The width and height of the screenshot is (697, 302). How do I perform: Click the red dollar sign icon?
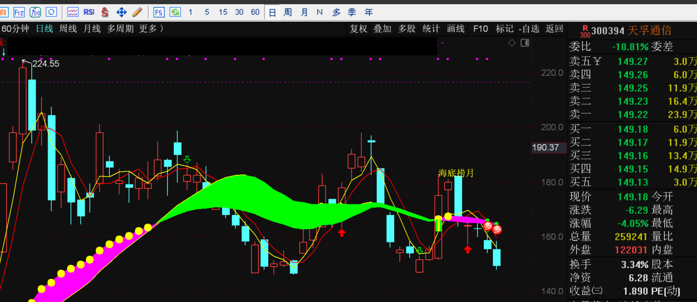(105, 12)
